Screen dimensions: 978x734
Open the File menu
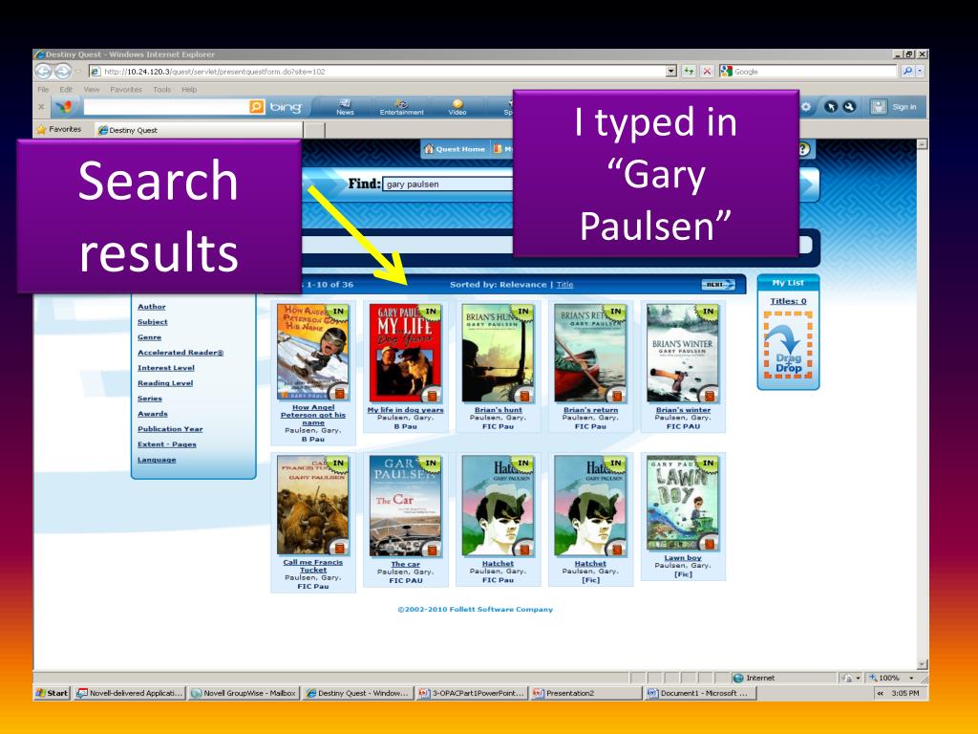pos(43,89)
